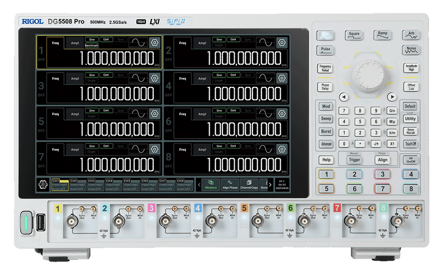Image resolution: width=444 pixels, height=274 pixels.
Task: Tap the Store toolbar icon
Action: [x=264, y=185]
